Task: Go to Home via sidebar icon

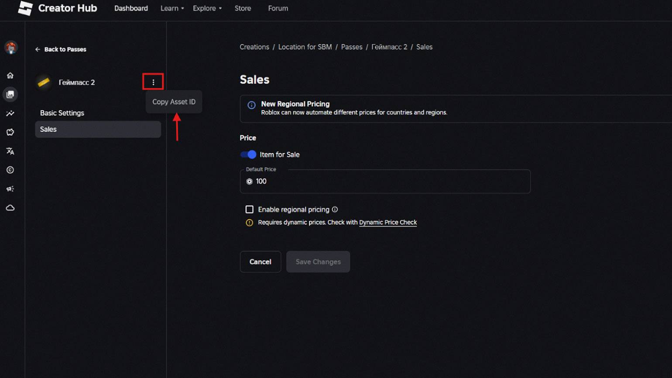Action: 10,76
